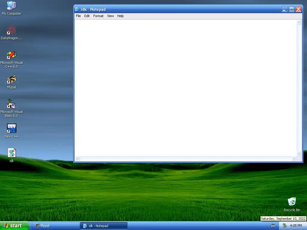307x230 pixels.
Task: Close the idk Notepad window
Action: [x=298, y=9]
